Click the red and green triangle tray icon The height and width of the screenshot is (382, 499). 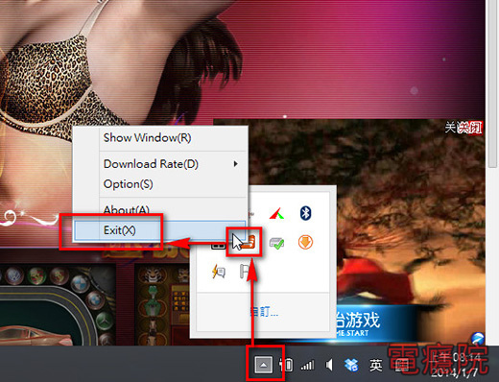276,214
